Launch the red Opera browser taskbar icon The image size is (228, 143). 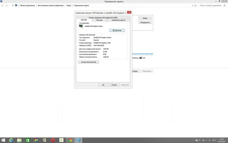53,140
